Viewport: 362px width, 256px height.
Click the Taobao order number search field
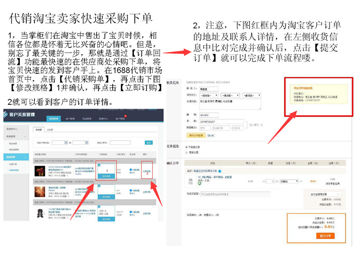tap(120, 142)
